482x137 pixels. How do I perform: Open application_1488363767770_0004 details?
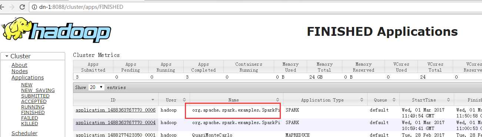116,123
